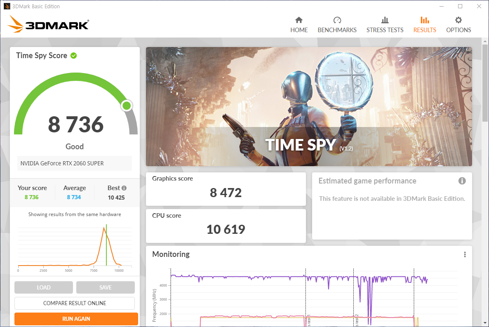Image resolution: width=489 pixels, height=327 pixels.
Task: Click the 'Good' rating label
Action: pos(75,147)
